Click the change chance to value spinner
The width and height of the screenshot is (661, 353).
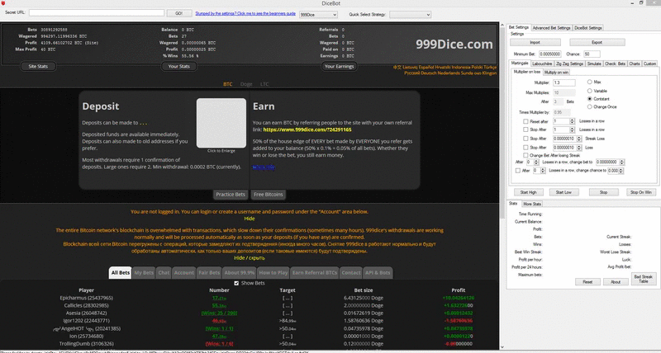point(621,171)
